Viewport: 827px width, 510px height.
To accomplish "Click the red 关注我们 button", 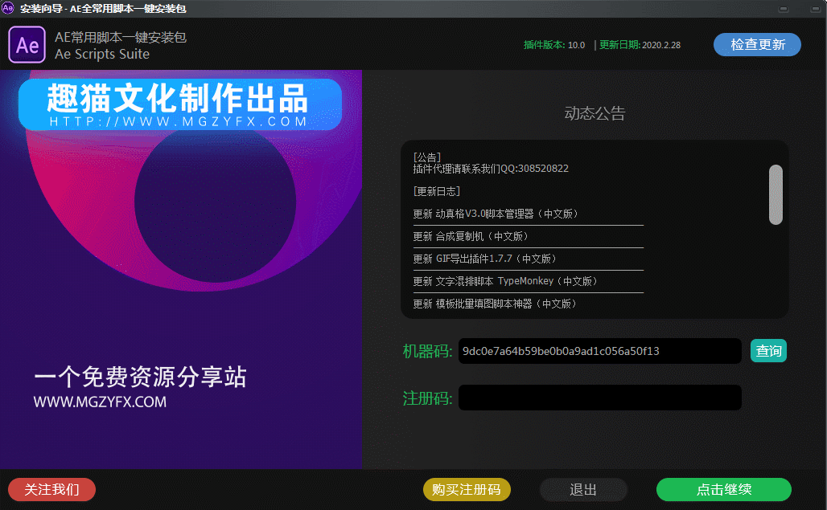I will pos(51,489).
